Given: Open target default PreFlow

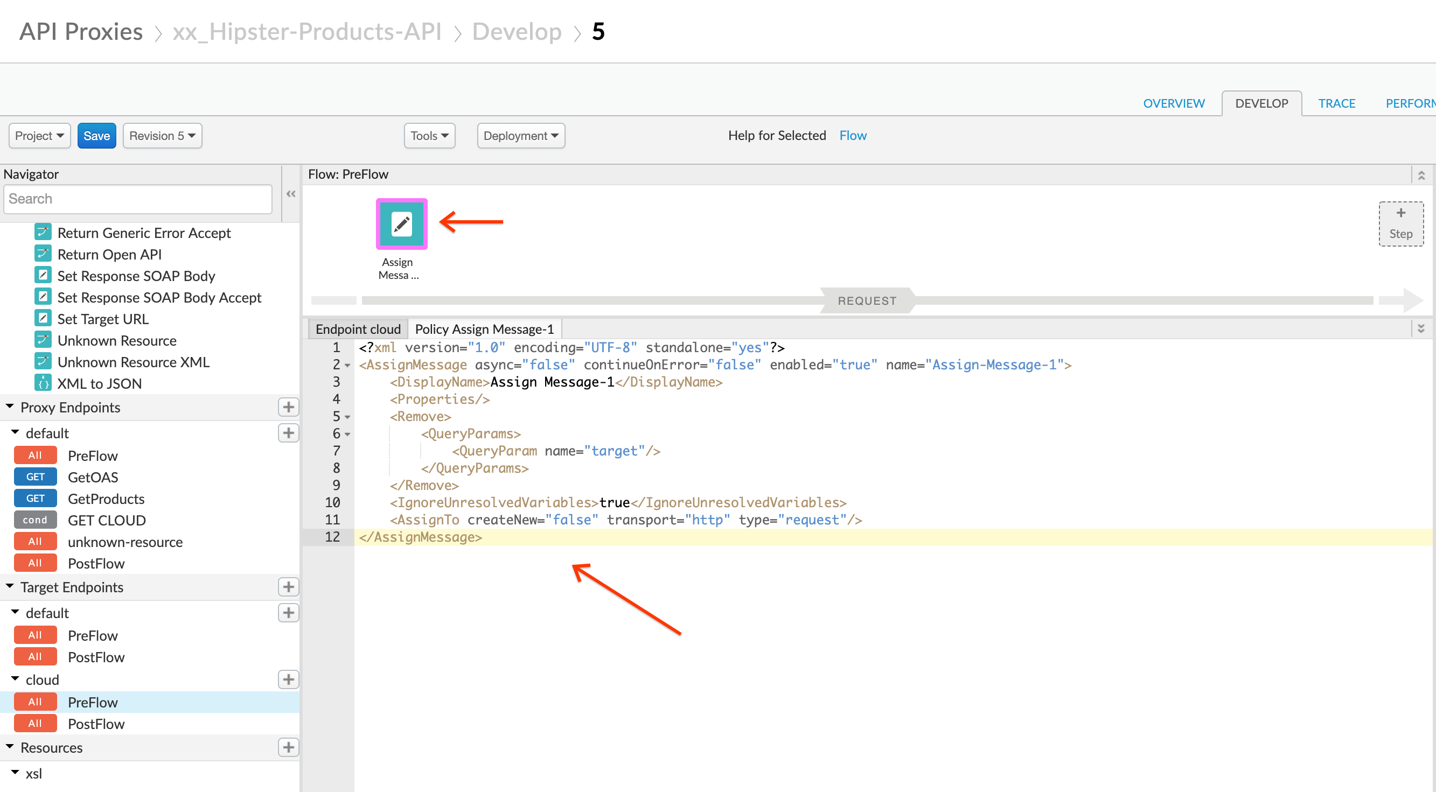Looking at the screenshot, I should [93, 635].
